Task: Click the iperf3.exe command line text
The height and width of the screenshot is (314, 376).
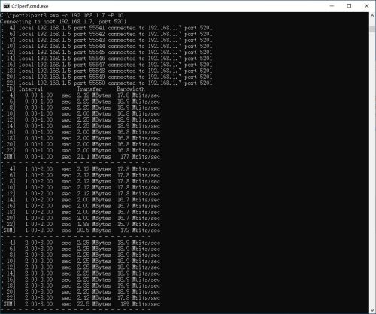Action: pyautogui.click(x=62, y=15)
